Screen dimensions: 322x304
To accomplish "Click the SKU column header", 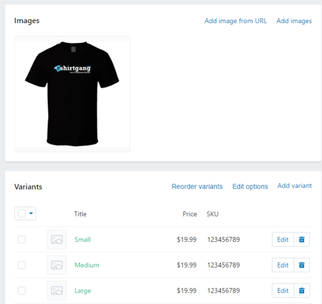I will [212, 214].
